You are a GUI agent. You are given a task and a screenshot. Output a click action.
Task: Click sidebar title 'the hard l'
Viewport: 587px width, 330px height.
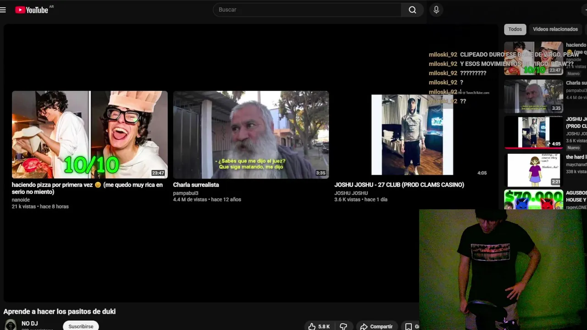click(x=576, y=157)
